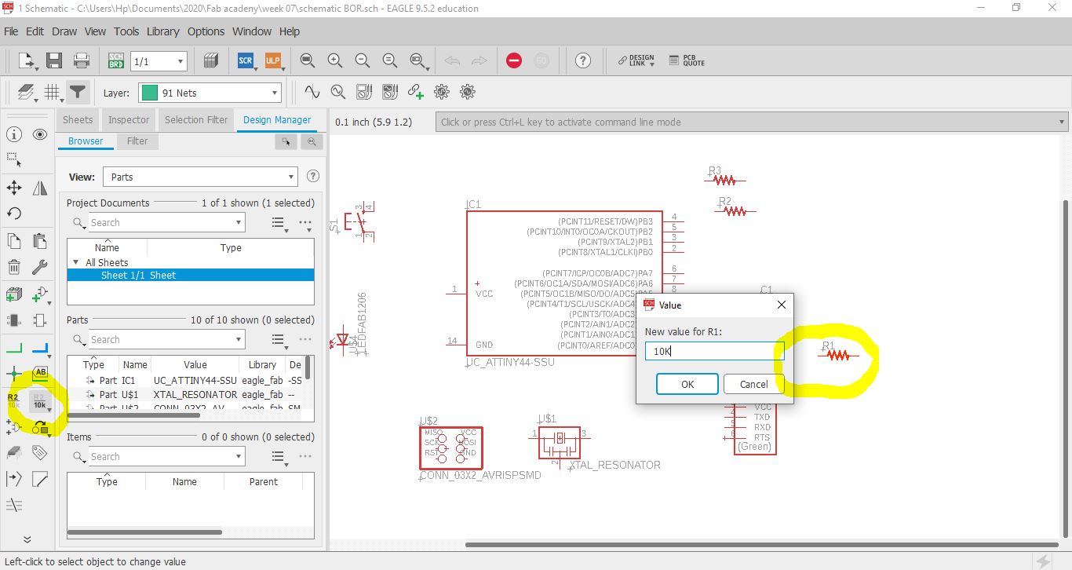Open the Options menu

point(206,31)
